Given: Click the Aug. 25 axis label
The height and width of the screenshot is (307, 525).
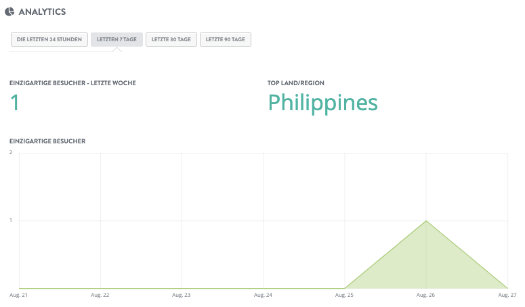Looking at the screenshot, I should [x=345, y=296].
